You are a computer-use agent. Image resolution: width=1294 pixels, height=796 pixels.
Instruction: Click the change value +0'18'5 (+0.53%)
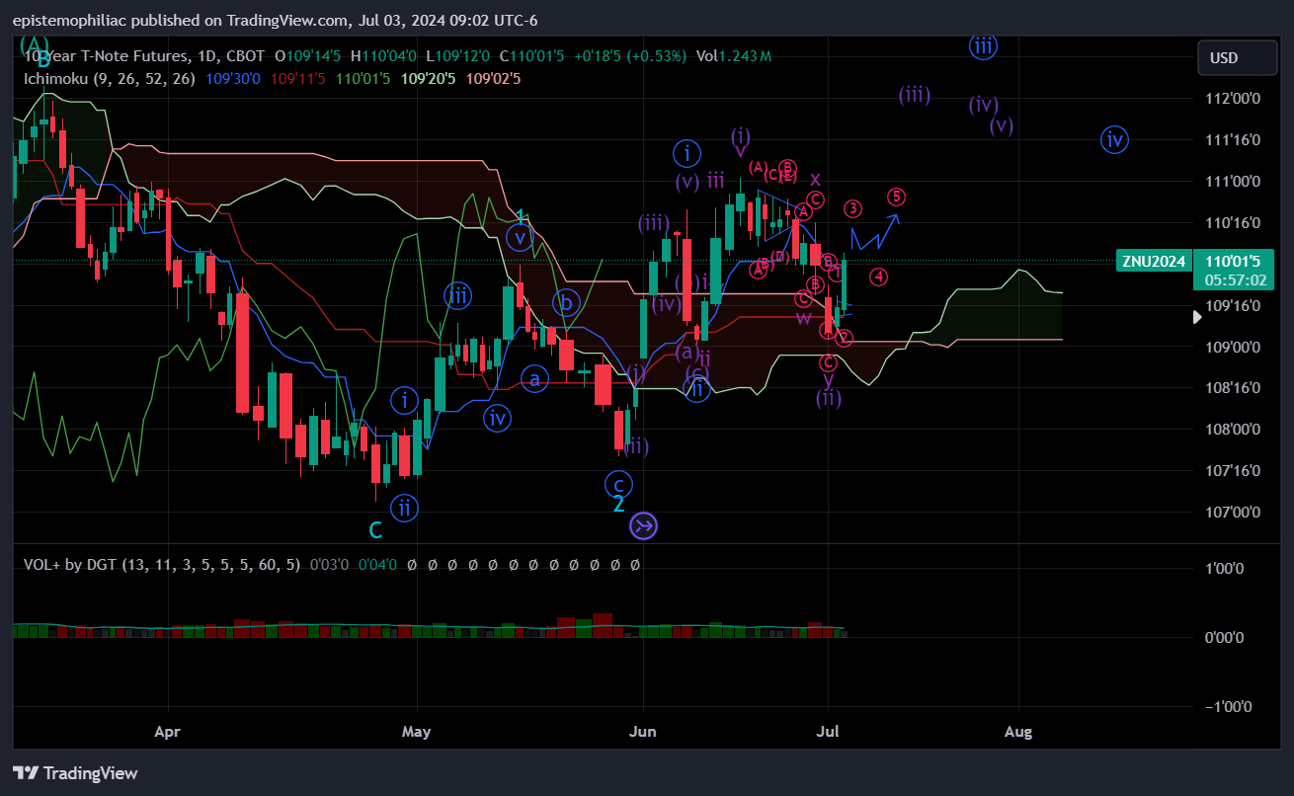click(628, 56)
